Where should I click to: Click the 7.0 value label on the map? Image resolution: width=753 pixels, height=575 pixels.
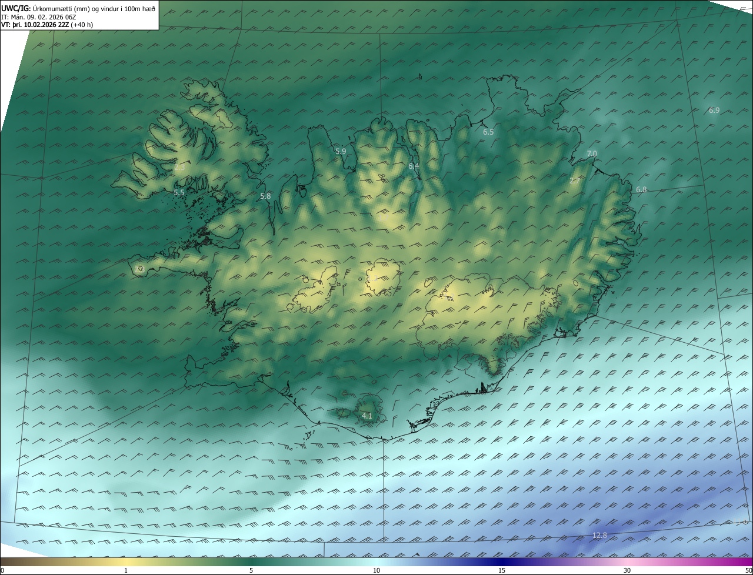pos(592,153)
